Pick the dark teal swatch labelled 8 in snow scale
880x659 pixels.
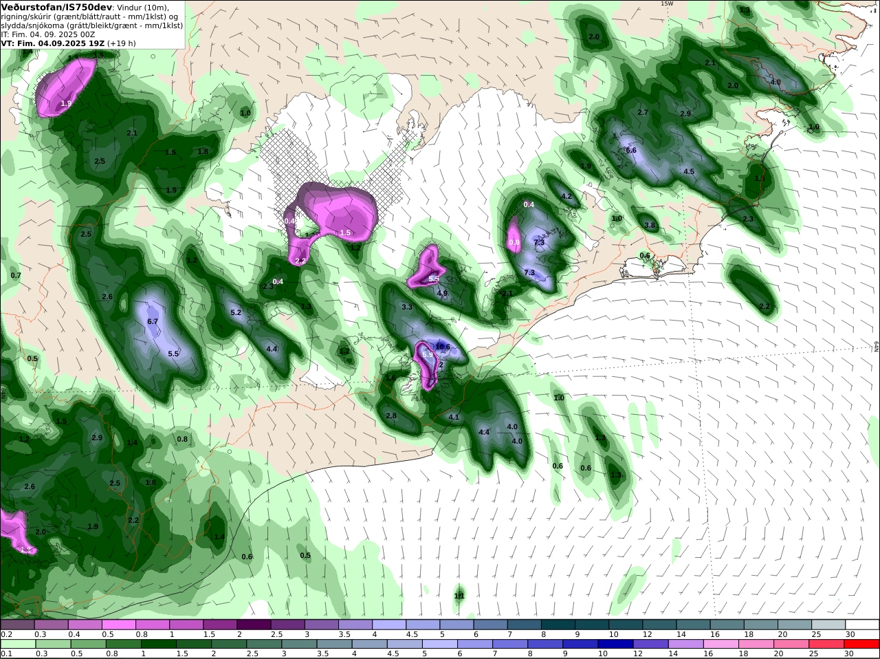tap(558, 625)
